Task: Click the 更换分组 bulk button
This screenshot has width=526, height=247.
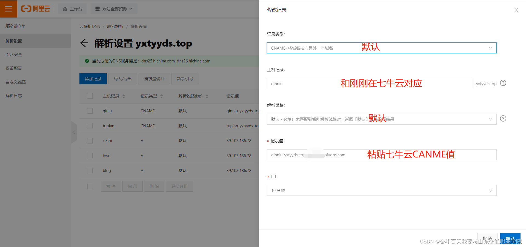Action: click(x=179, y=186)
